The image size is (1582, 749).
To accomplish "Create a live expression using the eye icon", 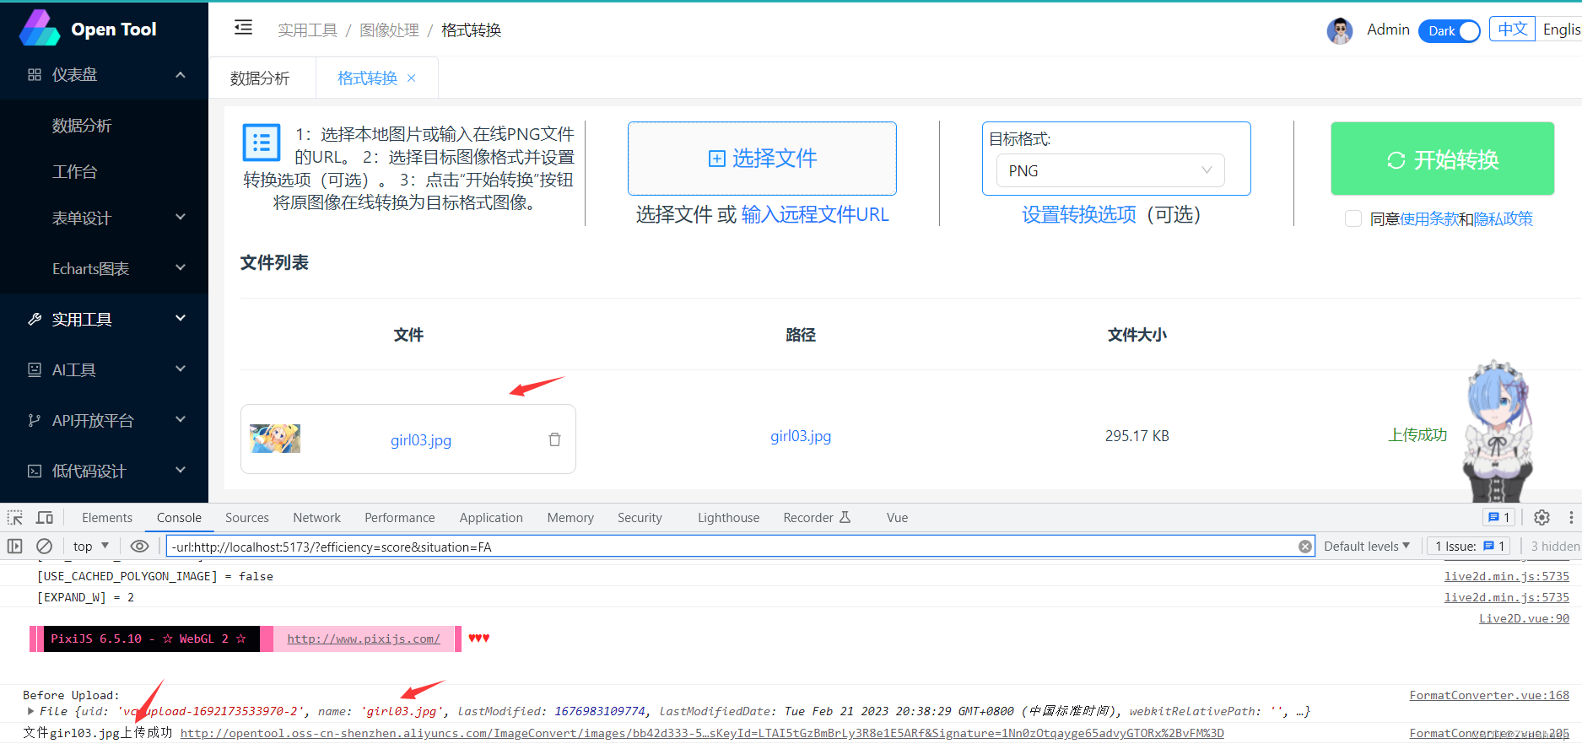I will pyautogui.click(x=140, y=546).
